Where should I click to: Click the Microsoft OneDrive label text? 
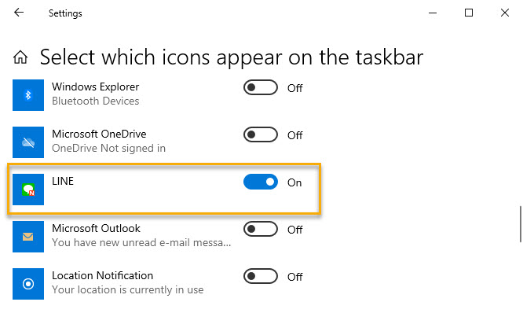click(x=99, y=134)
